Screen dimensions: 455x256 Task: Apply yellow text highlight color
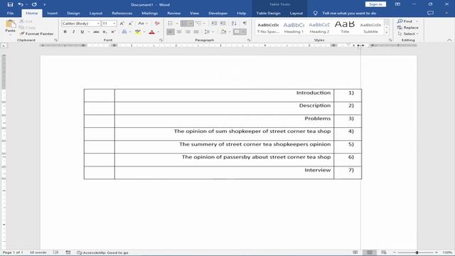(x=138, y=31)
